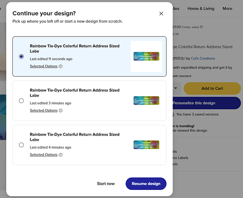Click info icon beside second Selected Options
The image size is (243, 198).
point(60,110)
